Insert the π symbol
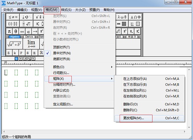This screenshot has width=193, height=140. coord(9,31)
